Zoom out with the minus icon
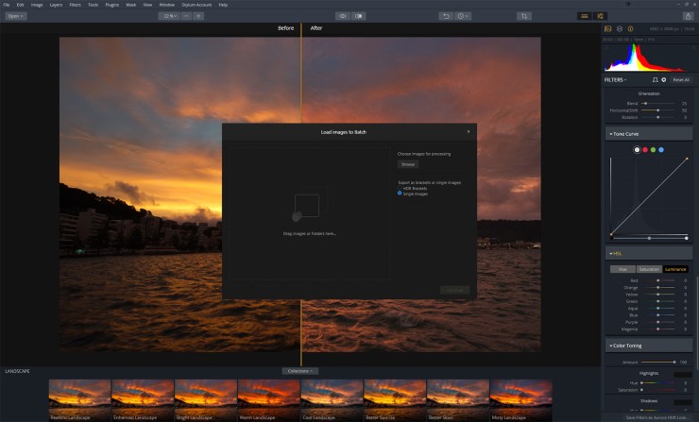The width and height of the screenshot is (699, 422). pos(187,16)
